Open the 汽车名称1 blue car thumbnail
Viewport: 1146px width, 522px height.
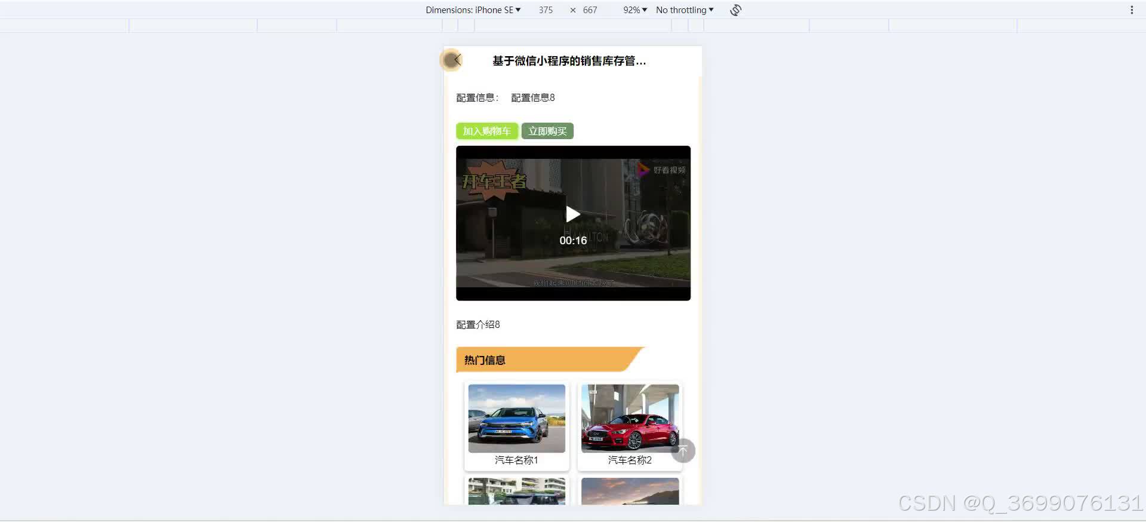coord(517,418)
